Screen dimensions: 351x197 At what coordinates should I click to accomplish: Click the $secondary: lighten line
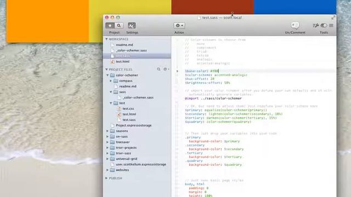click(x=234, y=114)
